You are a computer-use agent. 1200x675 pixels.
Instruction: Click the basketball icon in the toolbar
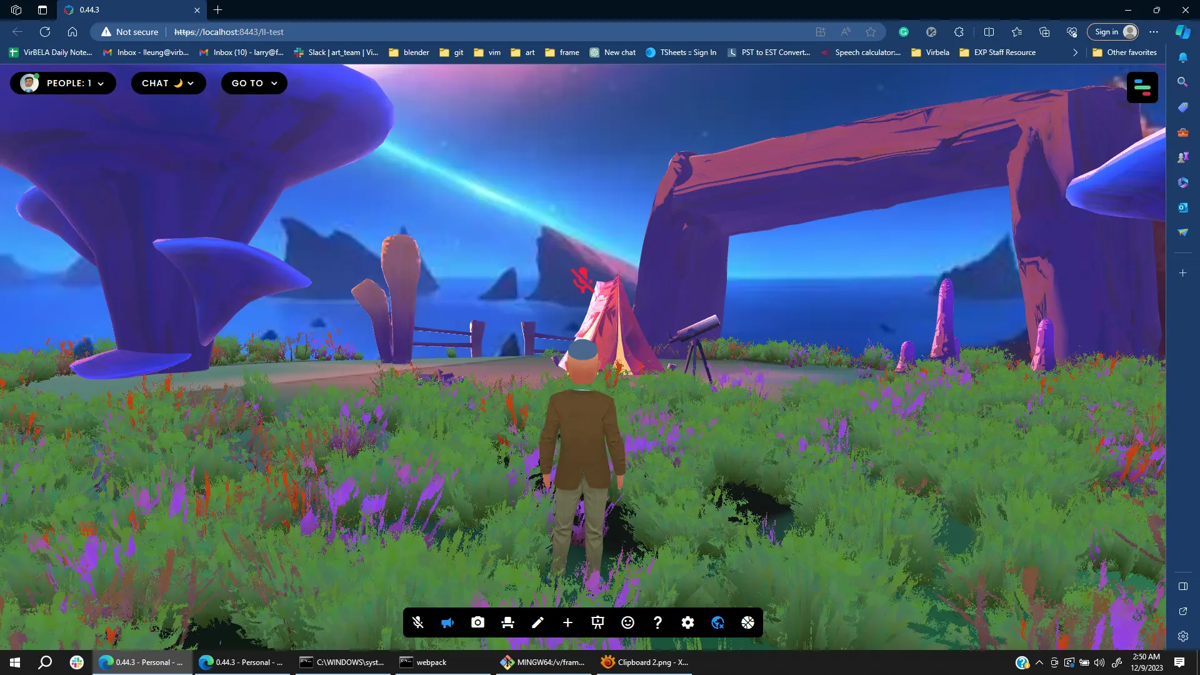[x=747, y=622]
